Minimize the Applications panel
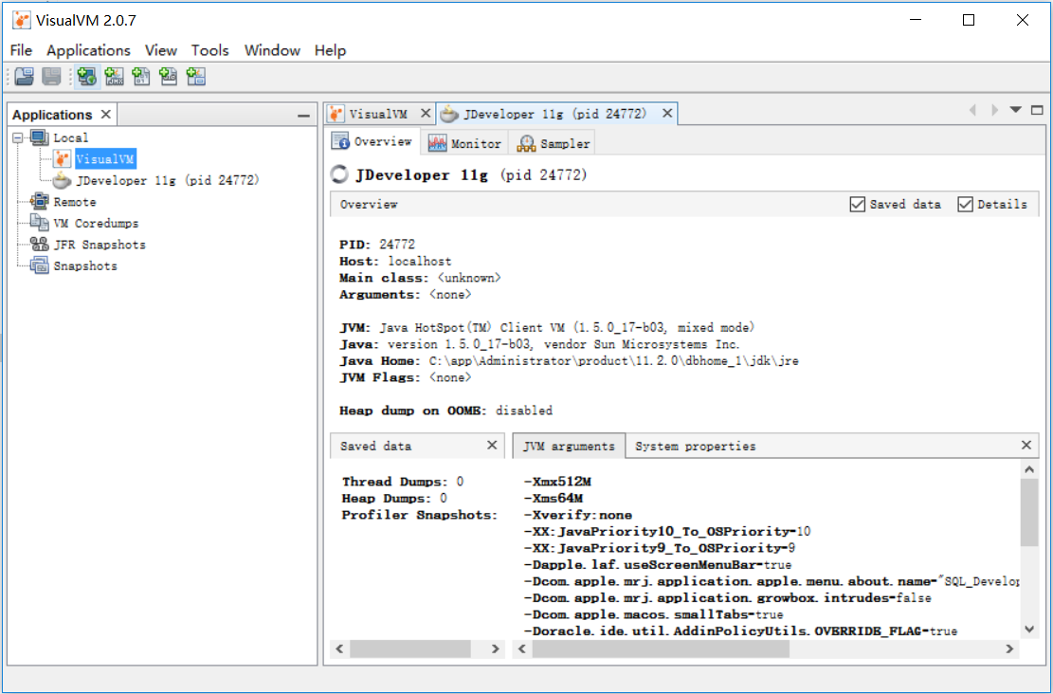1053x694 pixels. (303, 116)
